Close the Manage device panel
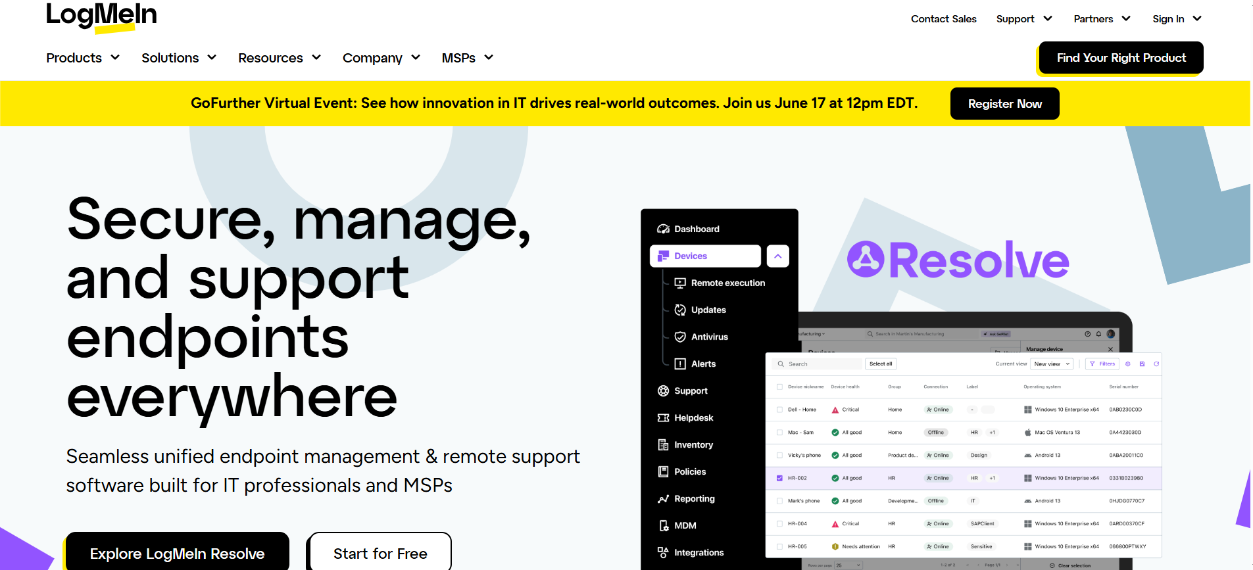The image size is (1253, 570). [x=1110, y=349]
